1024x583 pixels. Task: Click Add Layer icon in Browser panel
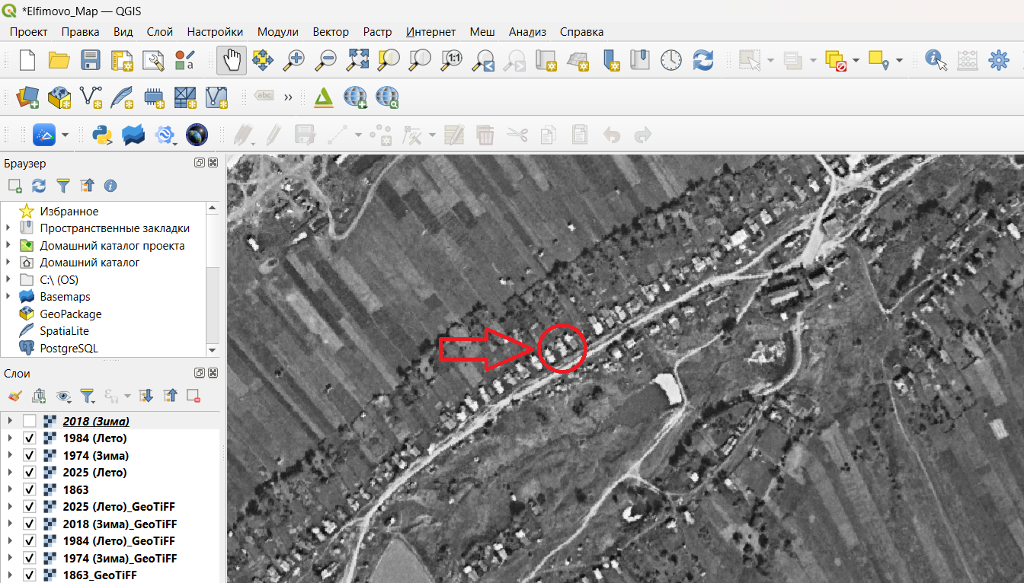coord(14,186)
